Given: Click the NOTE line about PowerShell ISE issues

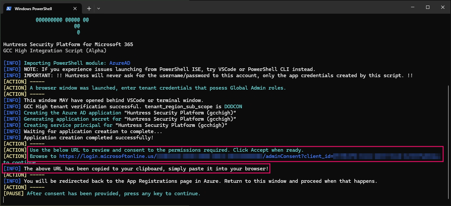Looking at the screenshot, I should tap(159, 69).
